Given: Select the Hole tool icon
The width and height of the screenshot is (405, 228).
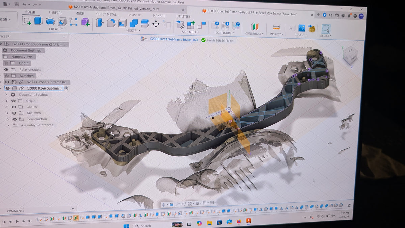Looking at the screenshot, I should (x=62, y=22).
